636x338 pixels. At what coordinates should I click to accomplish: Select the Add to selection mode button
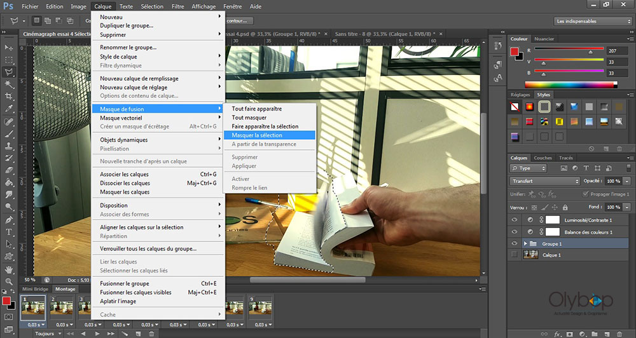[48, 21]
